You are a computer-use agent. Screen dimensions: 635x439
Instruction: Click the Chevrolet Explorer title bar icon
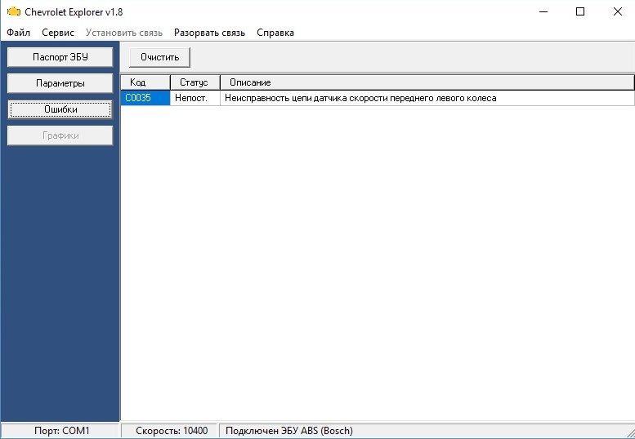[x=14, y=12]
